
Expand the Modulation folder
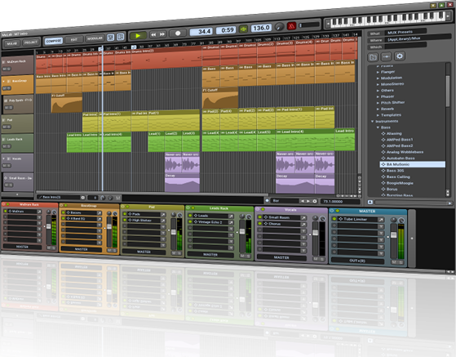pos(378,78)
